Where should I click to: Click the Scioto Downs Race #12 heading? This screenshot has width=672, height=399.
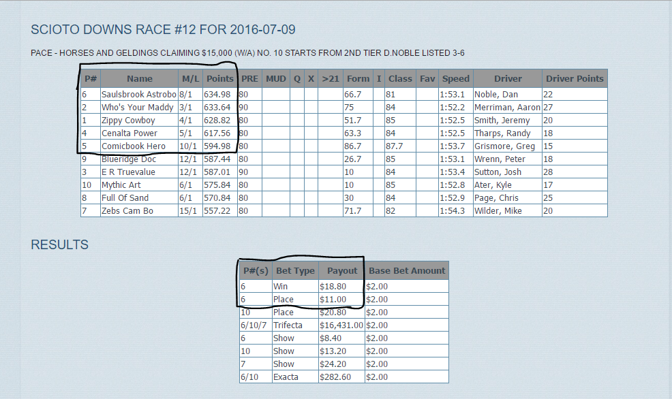tap(163, 29)
